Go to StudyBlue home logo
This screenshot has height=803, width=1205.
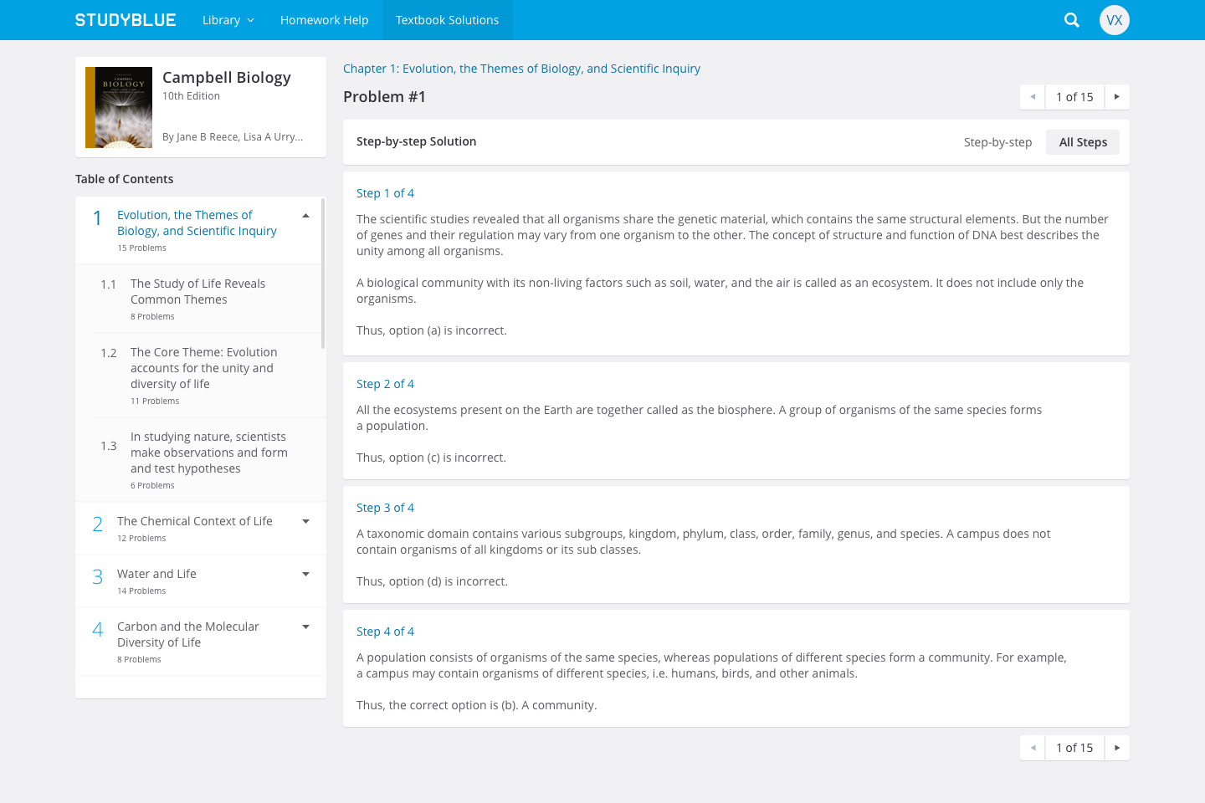(x=126, y=20)
